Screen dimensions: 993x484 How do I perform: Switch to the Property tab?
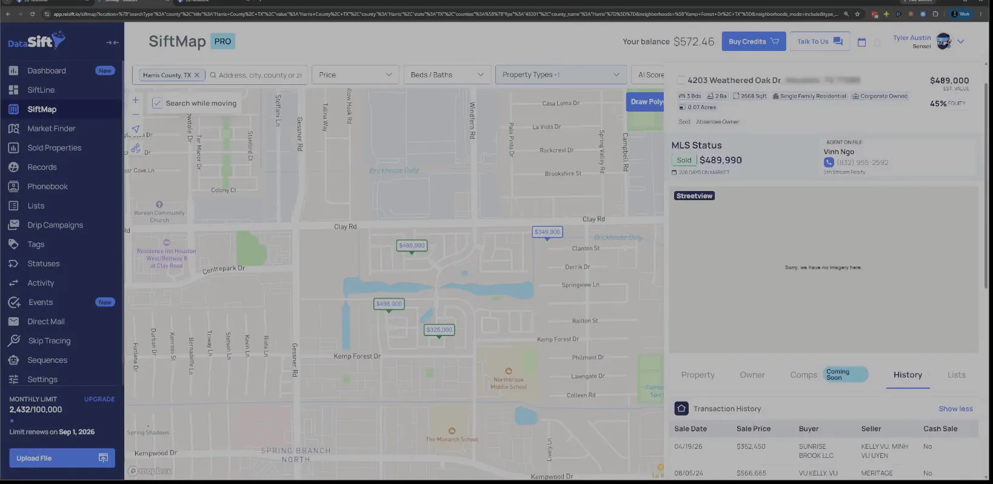point(698,375)
